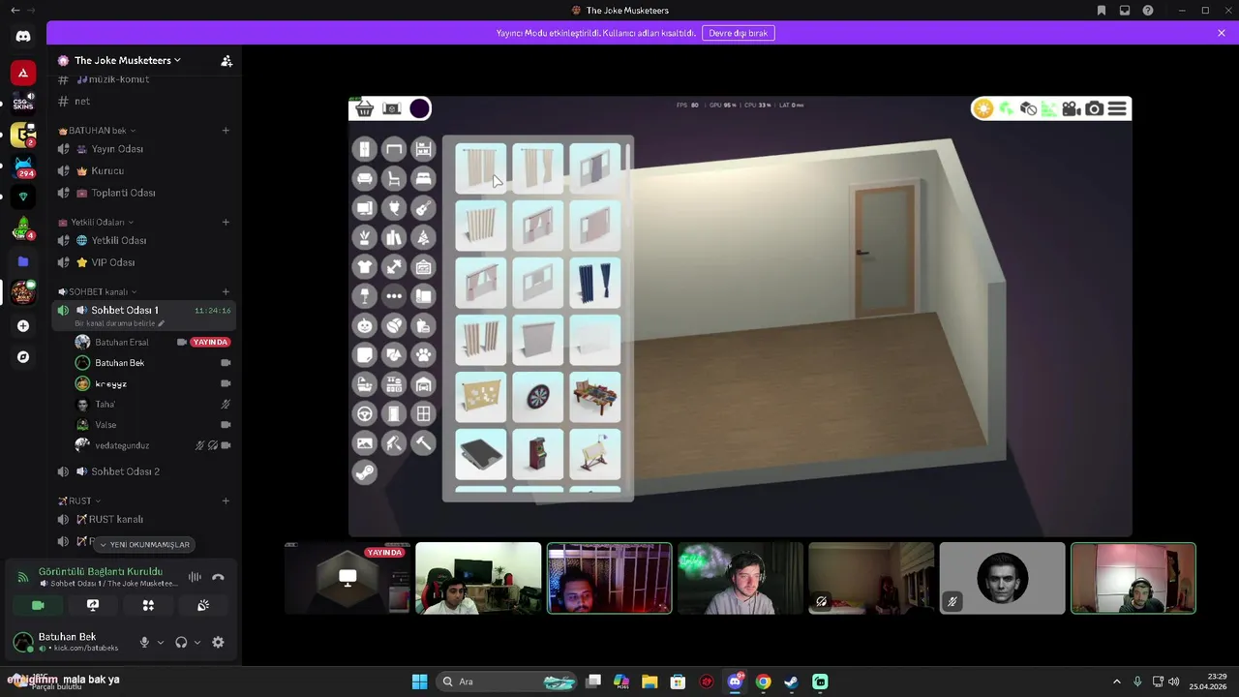Select the paint roller tool
This screenshot has height=697, width=1239.
[x=394, y=443]
